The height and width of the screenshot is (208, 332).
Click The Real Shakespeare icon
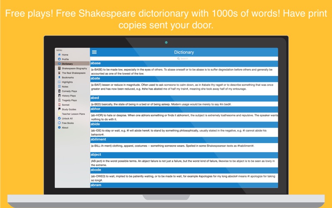tap(59, 73)
